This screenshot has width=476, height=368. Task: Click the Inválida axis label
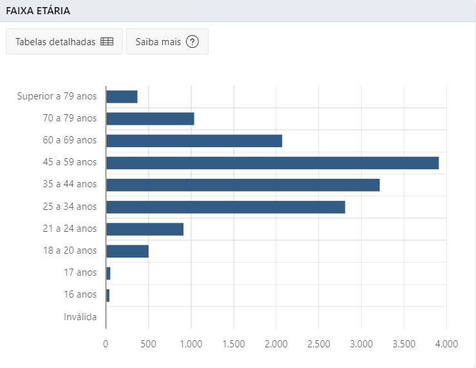tap(80, 317)
